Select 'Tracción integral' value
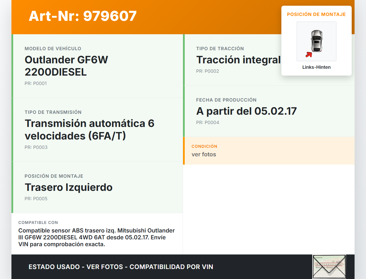366x279 pixels. tap(238, 60)
